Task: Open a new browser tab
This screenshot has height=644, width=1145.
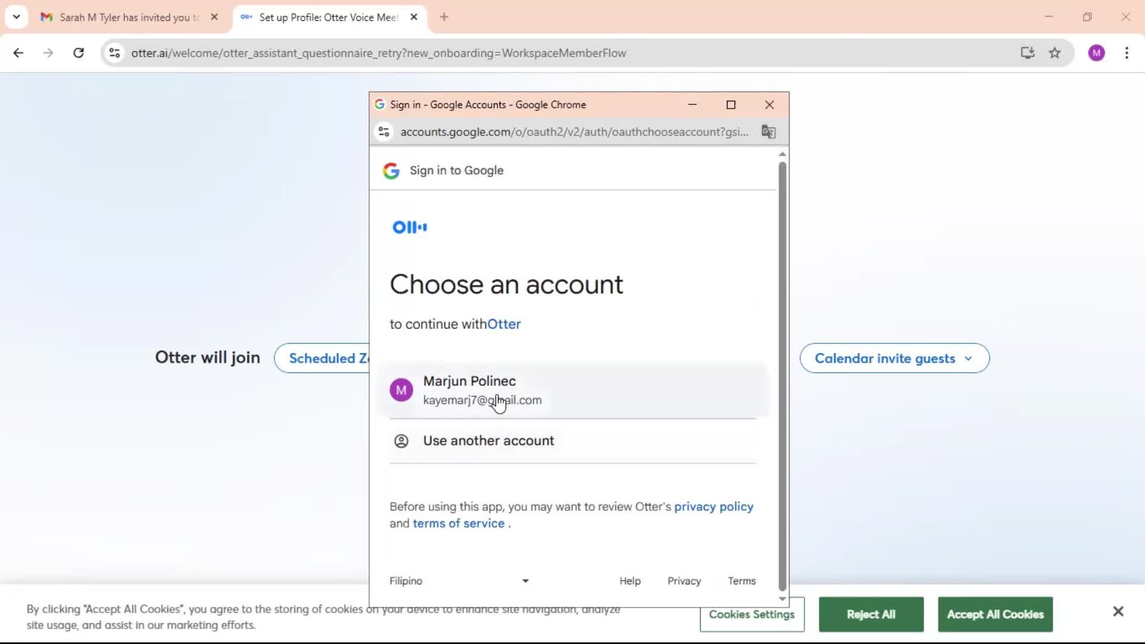Action: click(x=444, y=17)
